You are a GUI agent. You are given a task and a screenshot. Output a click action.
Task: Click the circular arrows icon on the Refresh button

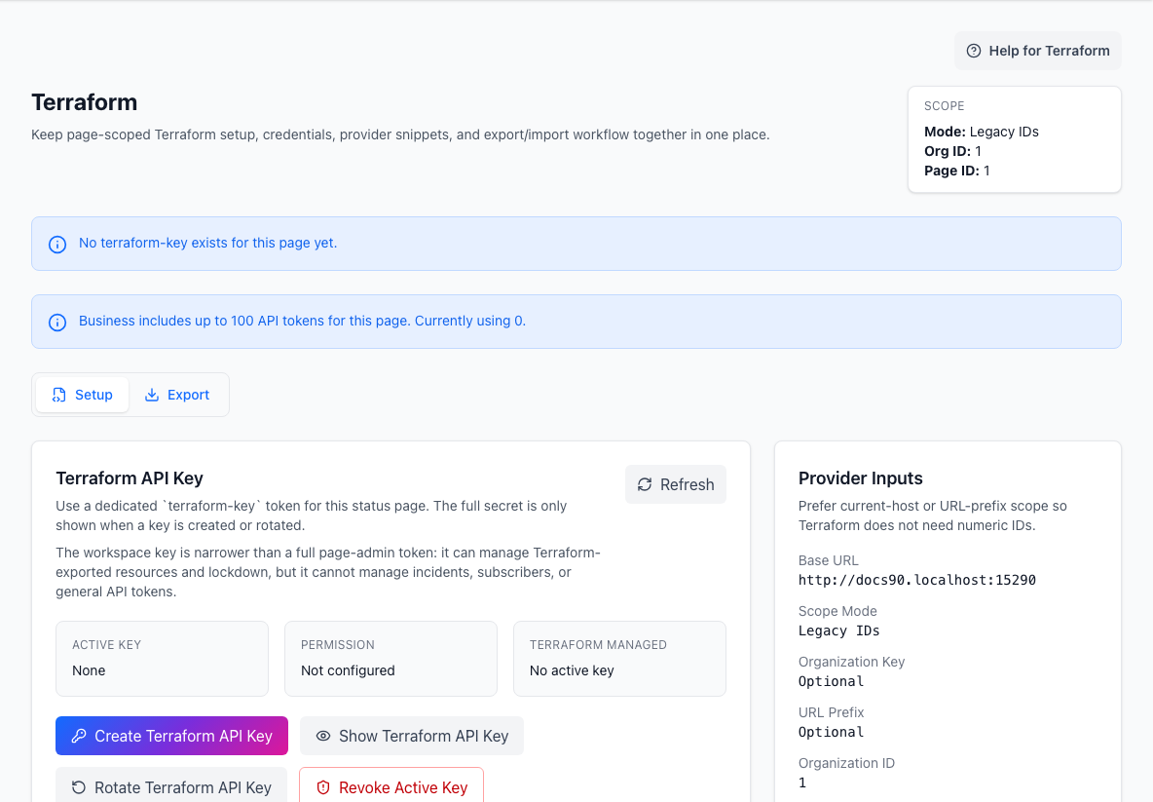pyautogui.click(x=645, y=484)
